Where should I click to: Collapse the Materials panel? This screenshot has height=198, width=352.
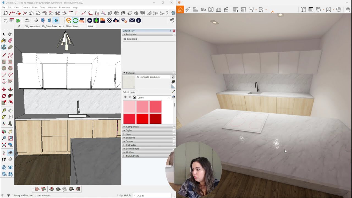124,73
